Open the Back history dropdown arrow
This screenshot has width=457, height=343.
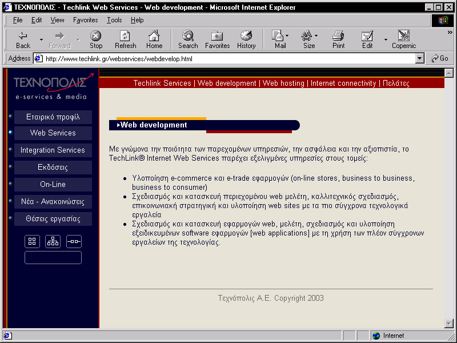coord(41,39)
